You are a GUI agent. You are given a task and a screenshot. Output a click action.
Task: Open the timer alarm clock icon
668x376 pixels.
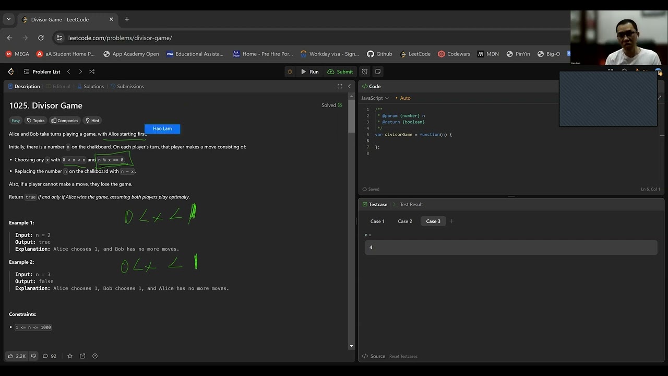click(x=365, y=72)
